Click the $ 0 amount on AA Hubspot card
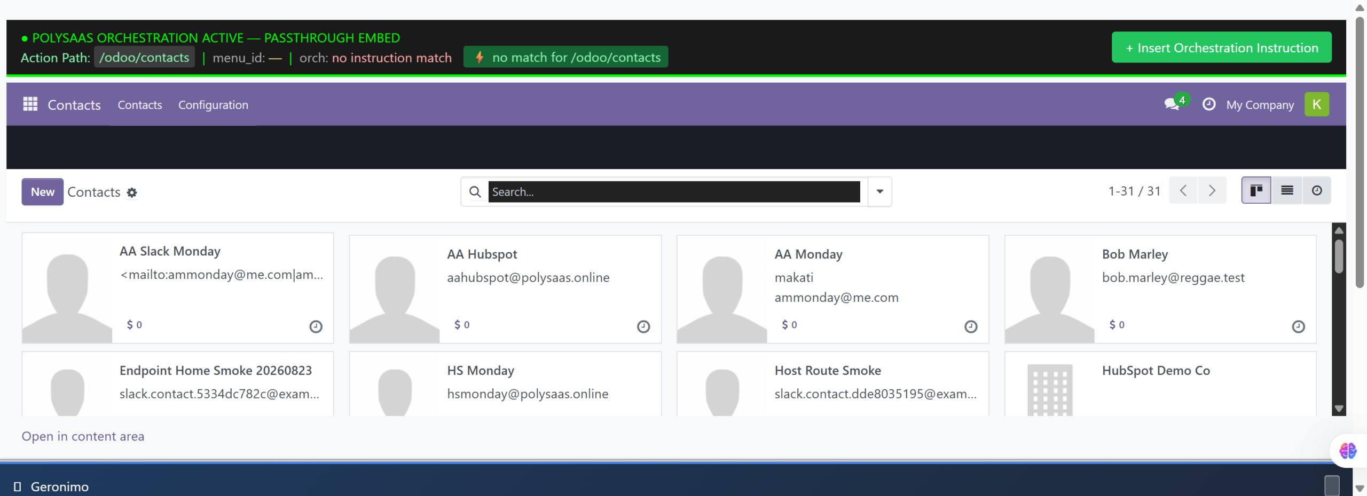Image resolution: width=1367 pixels, height=496 pixels. click(x=462, y=325)
